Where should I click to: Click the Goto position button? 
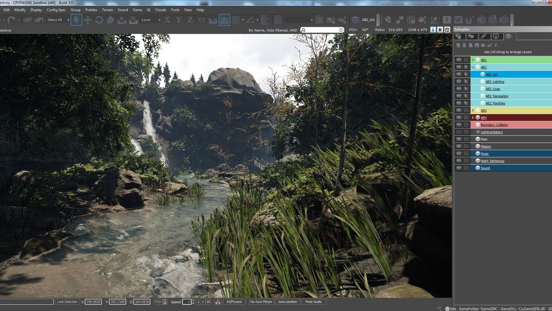(287, 302)
